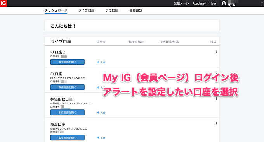Open trading screen for 株価指数口座
Viewport: 264px width, 142px height.
coord(67,113)
